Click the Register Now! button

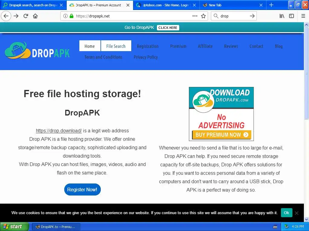pos(82,189)
